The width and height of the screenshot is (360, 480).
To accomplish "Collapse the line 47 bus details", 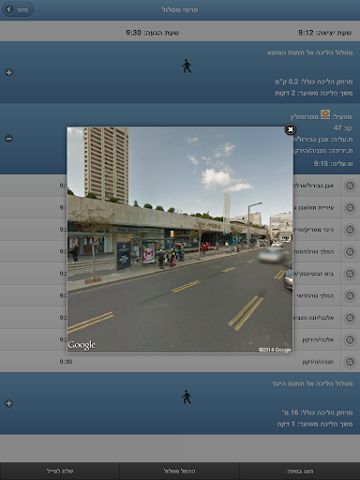I will (x=9, y=139).
